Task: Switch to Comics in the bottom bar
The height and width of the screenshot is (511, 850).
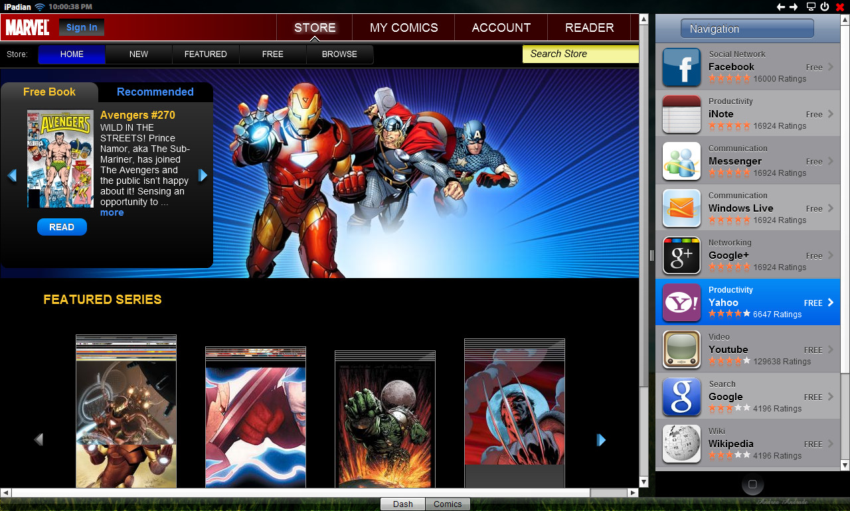Action: (448, 504)
